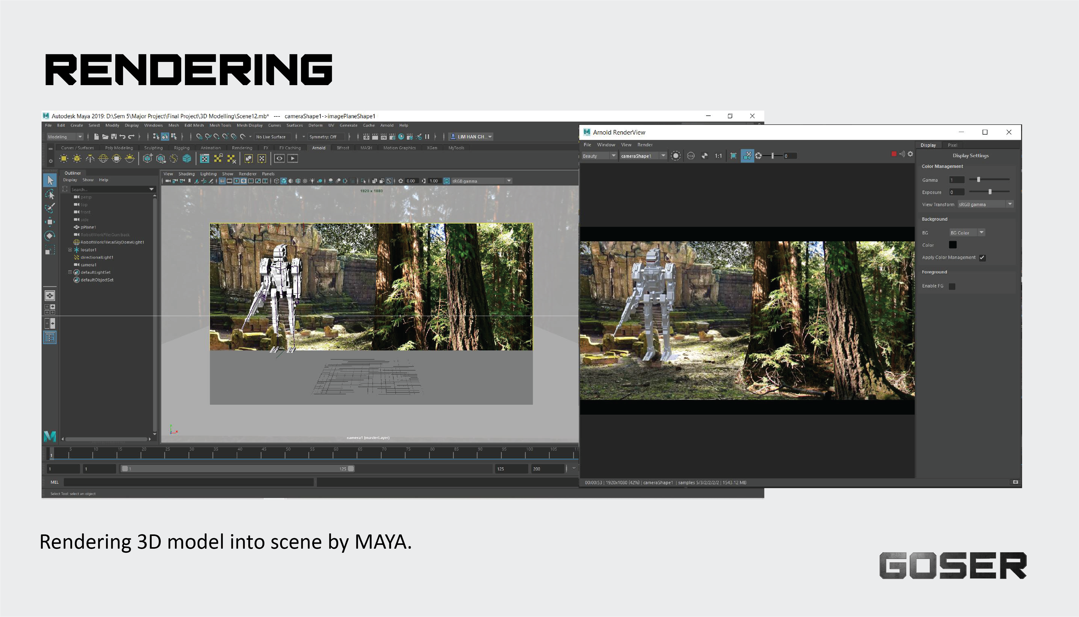Expand the defaultLightSet node in the Outliner

coord(70,272)
